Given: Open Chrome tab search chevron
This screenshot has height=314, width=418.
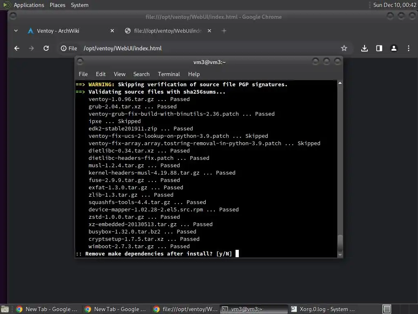Looking at the screenshot, I should click(16, 31).
